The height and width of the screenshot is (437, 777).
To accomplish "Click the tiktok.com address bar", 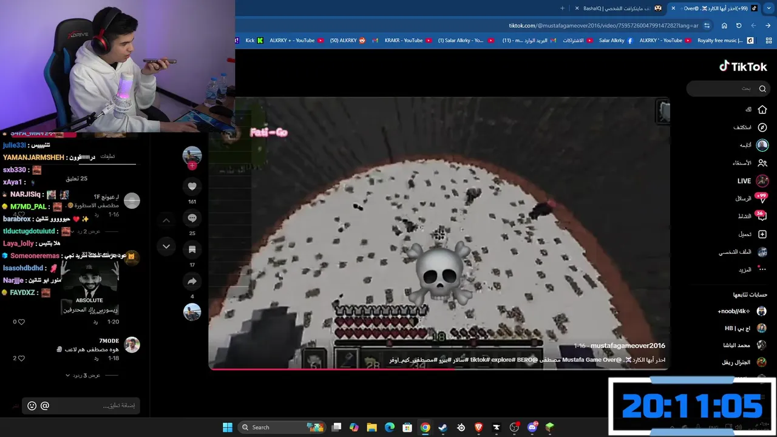I will tap(603, 25).
